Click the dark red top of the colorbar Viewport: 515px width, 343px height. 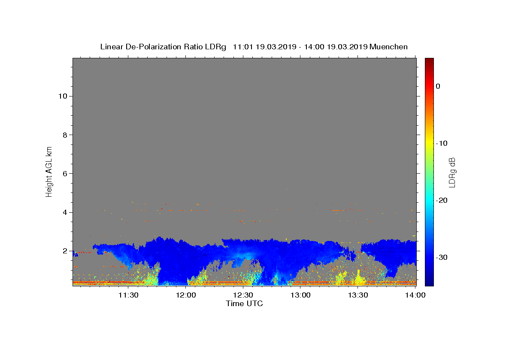click(429, 61)
